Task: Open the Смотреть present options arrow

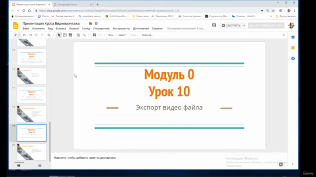Action: pyautogui.click(x=244, y=26)
